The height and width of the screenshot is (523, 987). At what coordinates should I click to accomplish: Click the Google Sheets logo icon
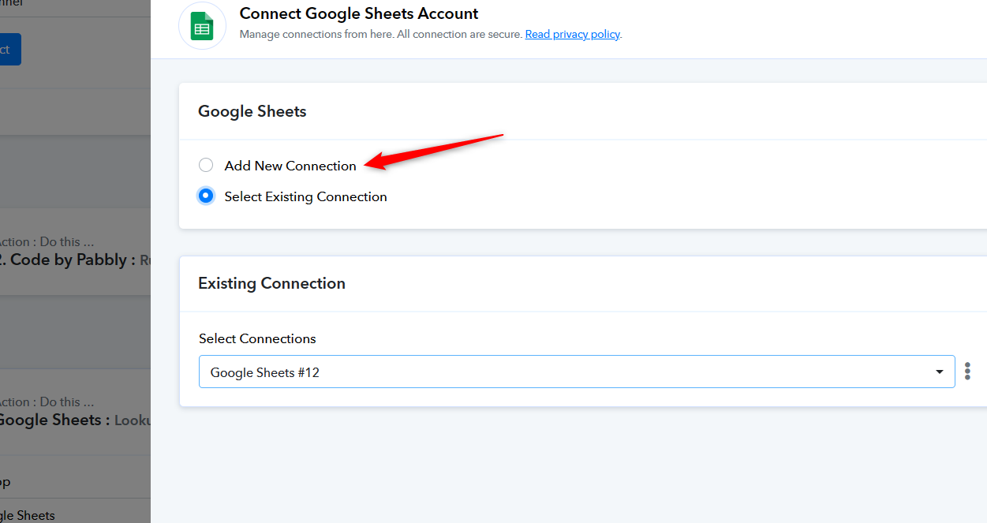point(203,25)
